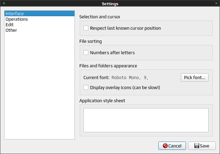Toggle the Numbers after letters checkbox
Image resolution: width=220 pixels, height=154 pixels.
(86, 53)
